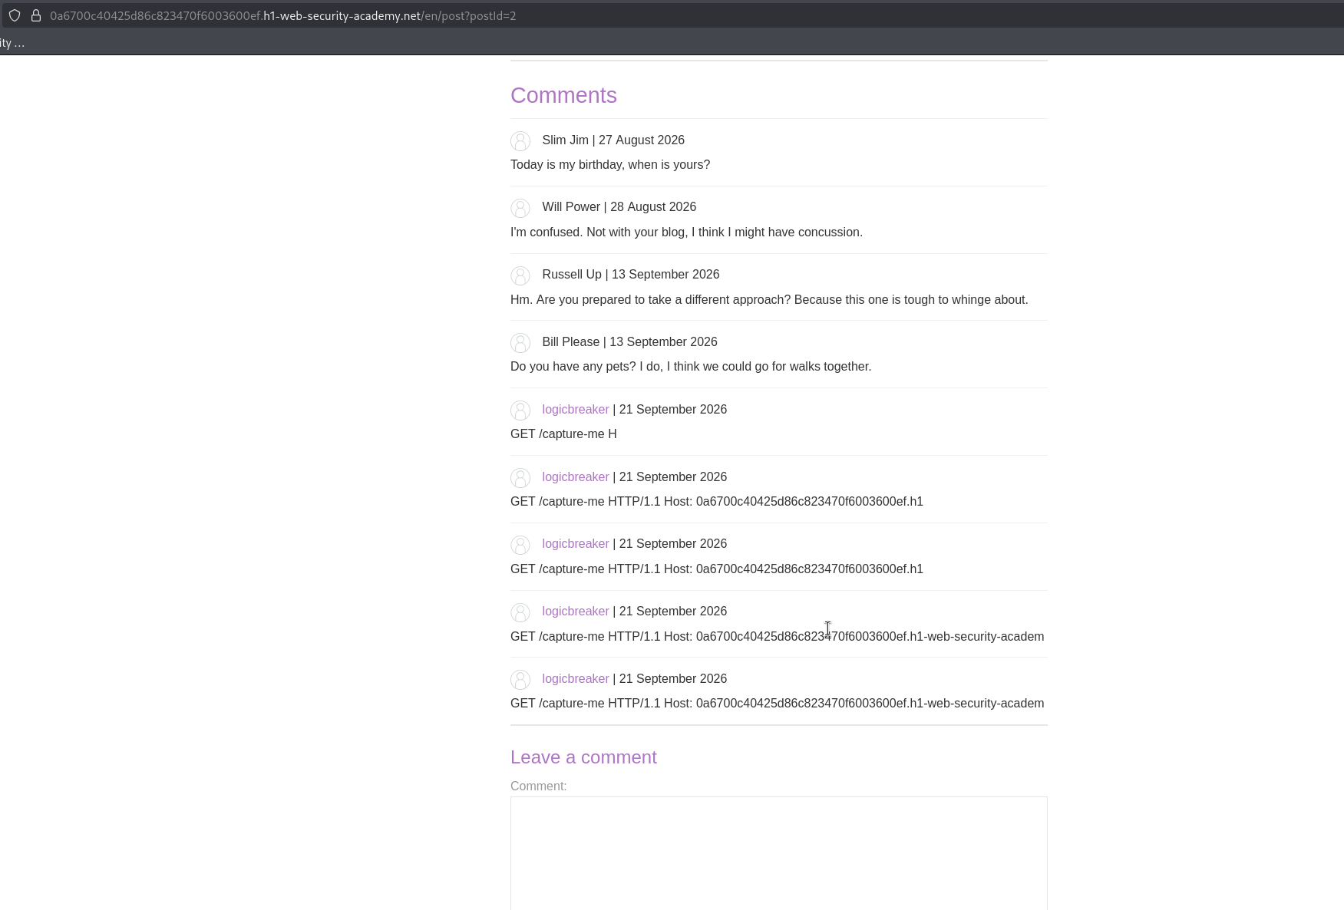Viewport: 1344px width, 910px height.
Task: Click the comment text "GET /capture-me H"
Action: [x=563, y=434]
